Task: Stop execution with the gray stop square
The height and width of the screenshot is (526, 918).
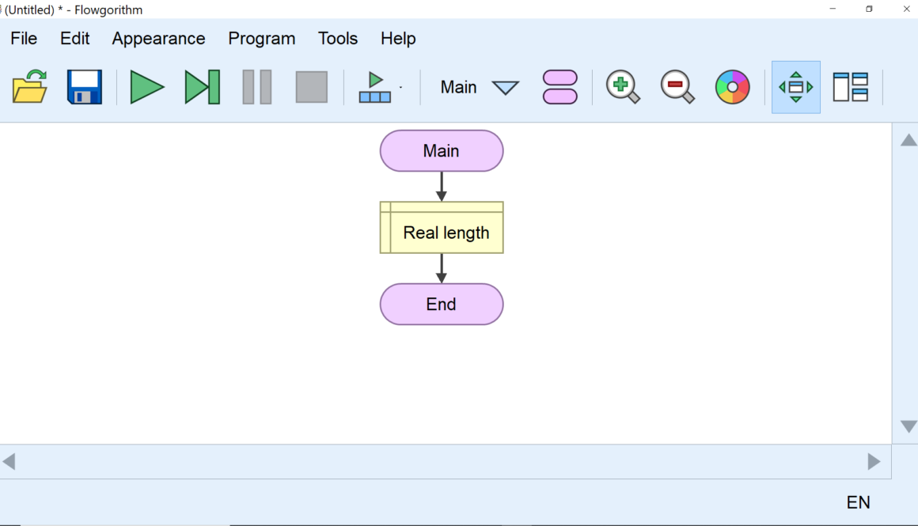Action: coord(312,86)
